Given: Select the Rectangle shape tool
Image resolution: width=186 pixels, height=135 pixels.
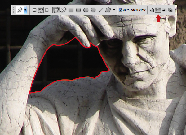Looking at the screenshot, I should pos(71,10).
